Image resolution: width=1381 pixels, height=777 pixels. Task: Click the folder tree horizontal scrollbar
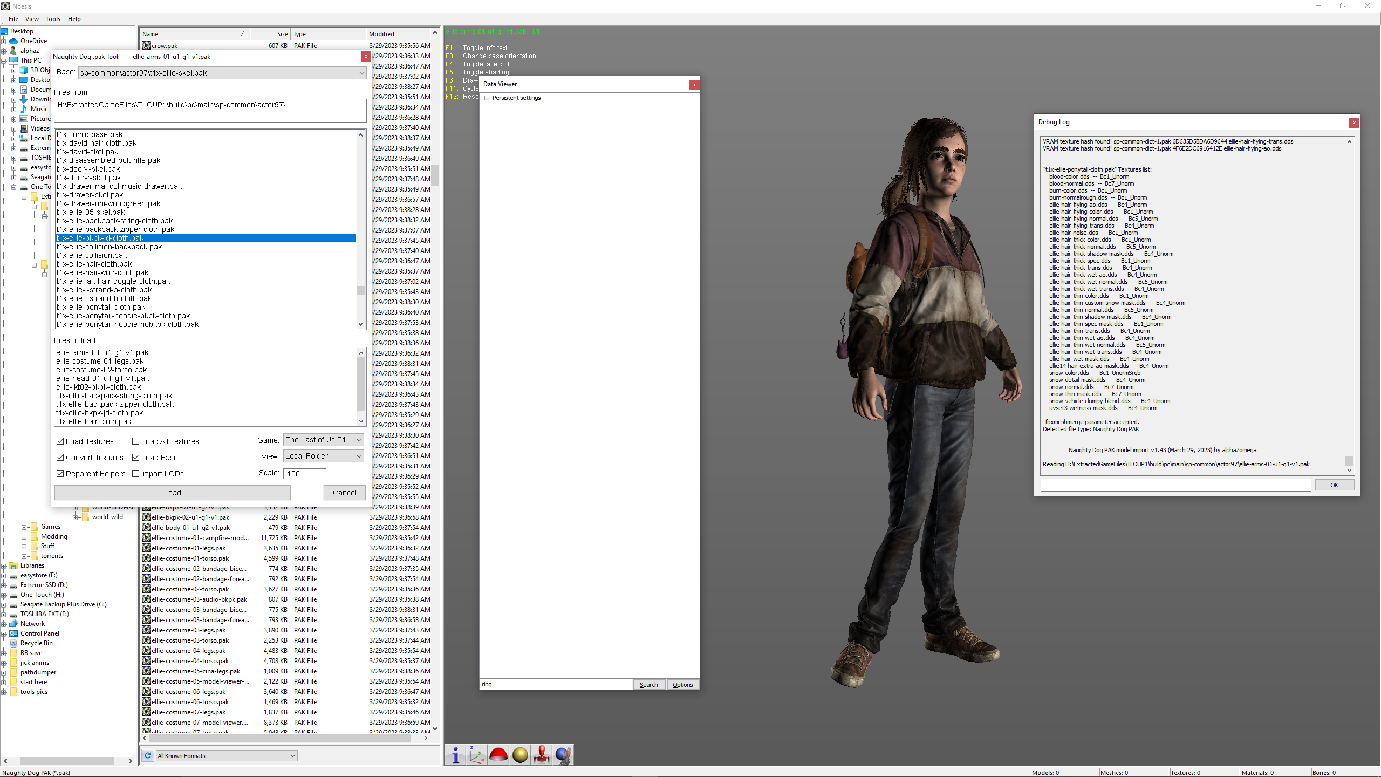[x=67, y=761]
